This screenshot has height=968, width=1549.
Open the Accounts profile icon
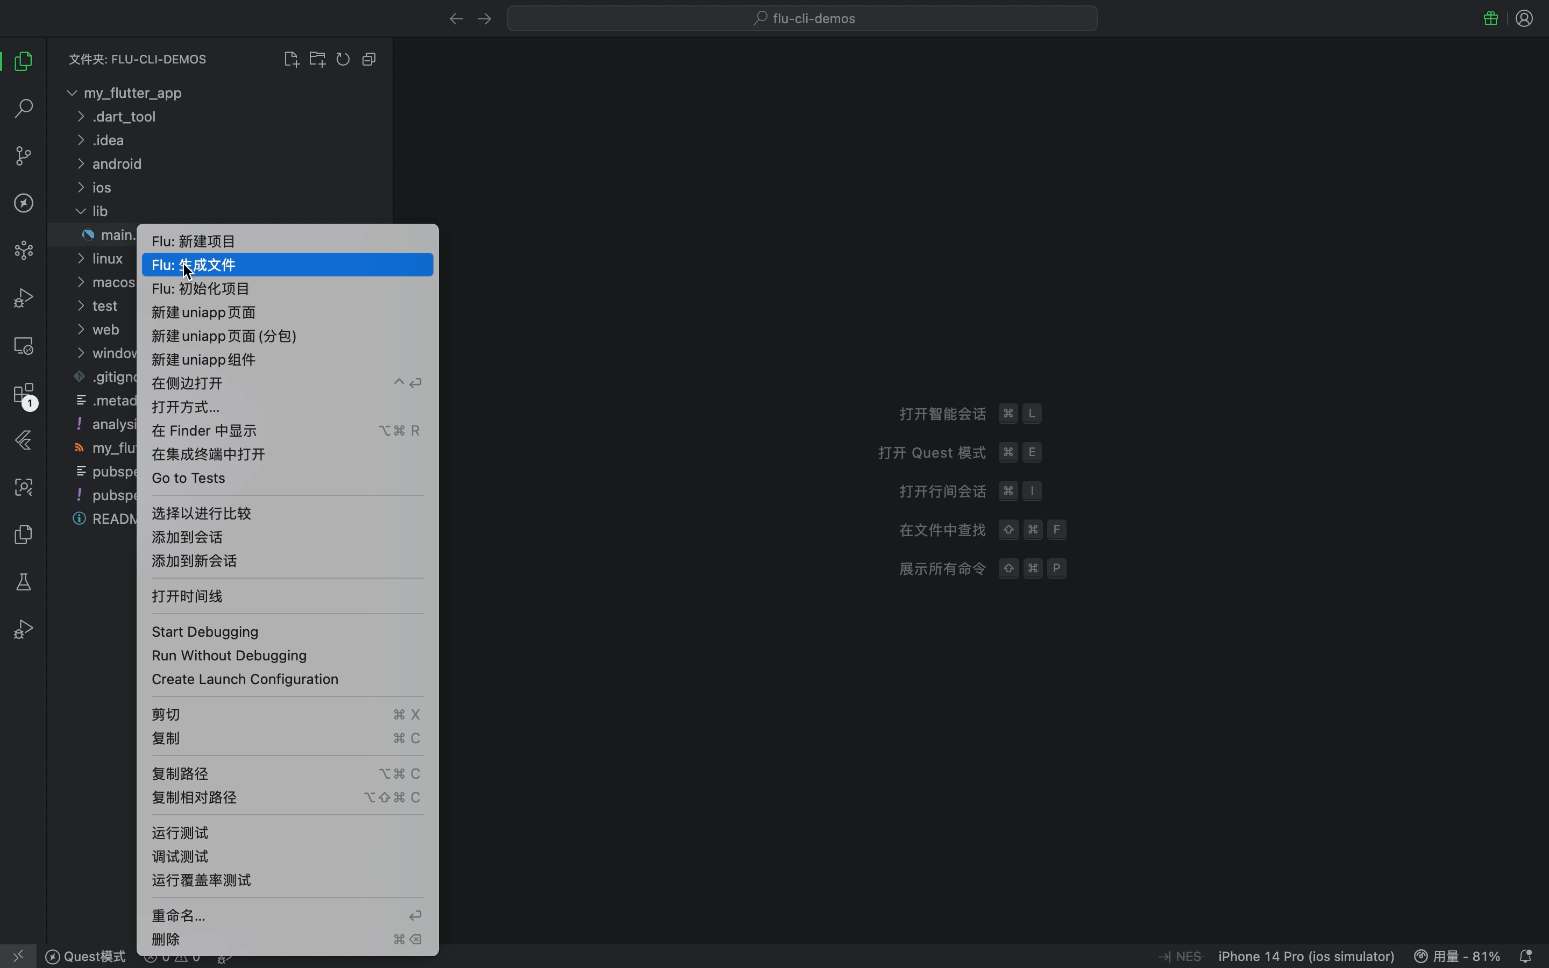[1524, 19]
